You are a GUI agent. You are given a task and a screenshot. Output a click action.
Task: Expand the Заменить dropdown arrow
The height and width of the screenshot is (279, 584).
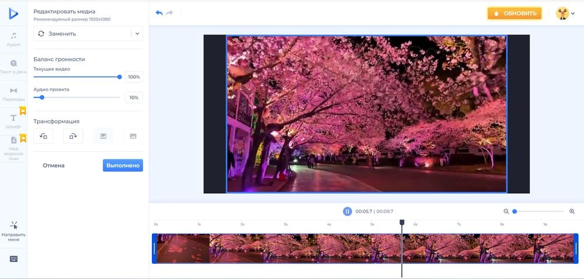pos(137,34)
